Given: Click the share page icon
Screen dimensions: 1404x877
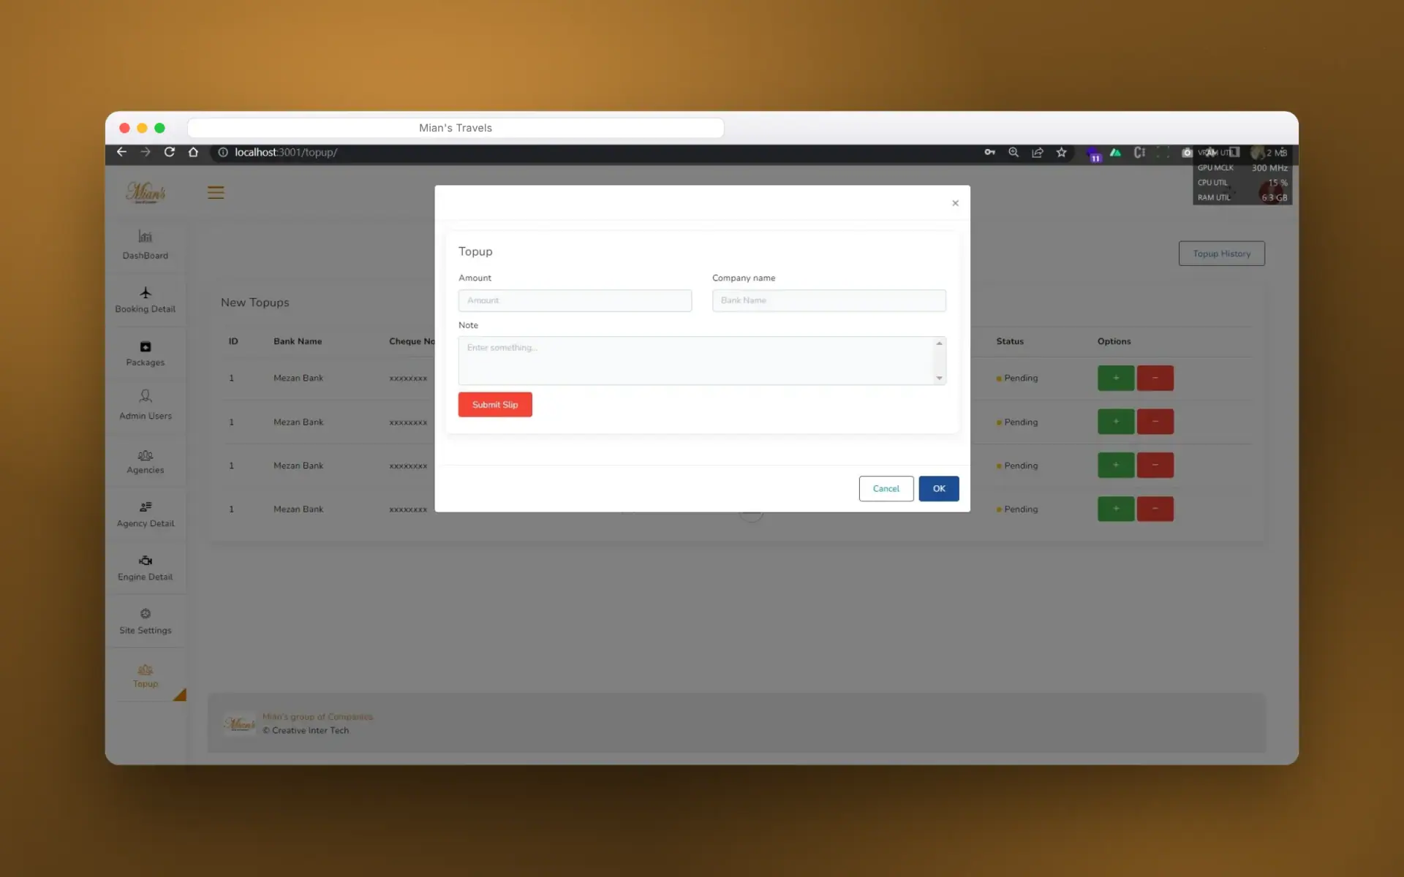Looking at the screenshot, I should [1038, 152].
